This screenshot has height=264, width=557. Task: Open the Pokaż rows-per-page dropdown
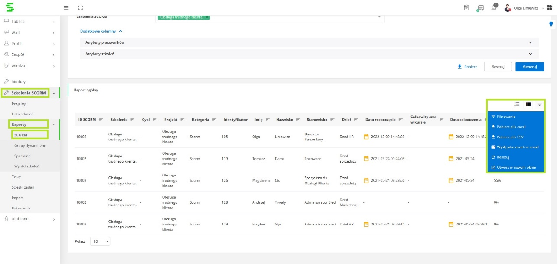click(100, 241)
